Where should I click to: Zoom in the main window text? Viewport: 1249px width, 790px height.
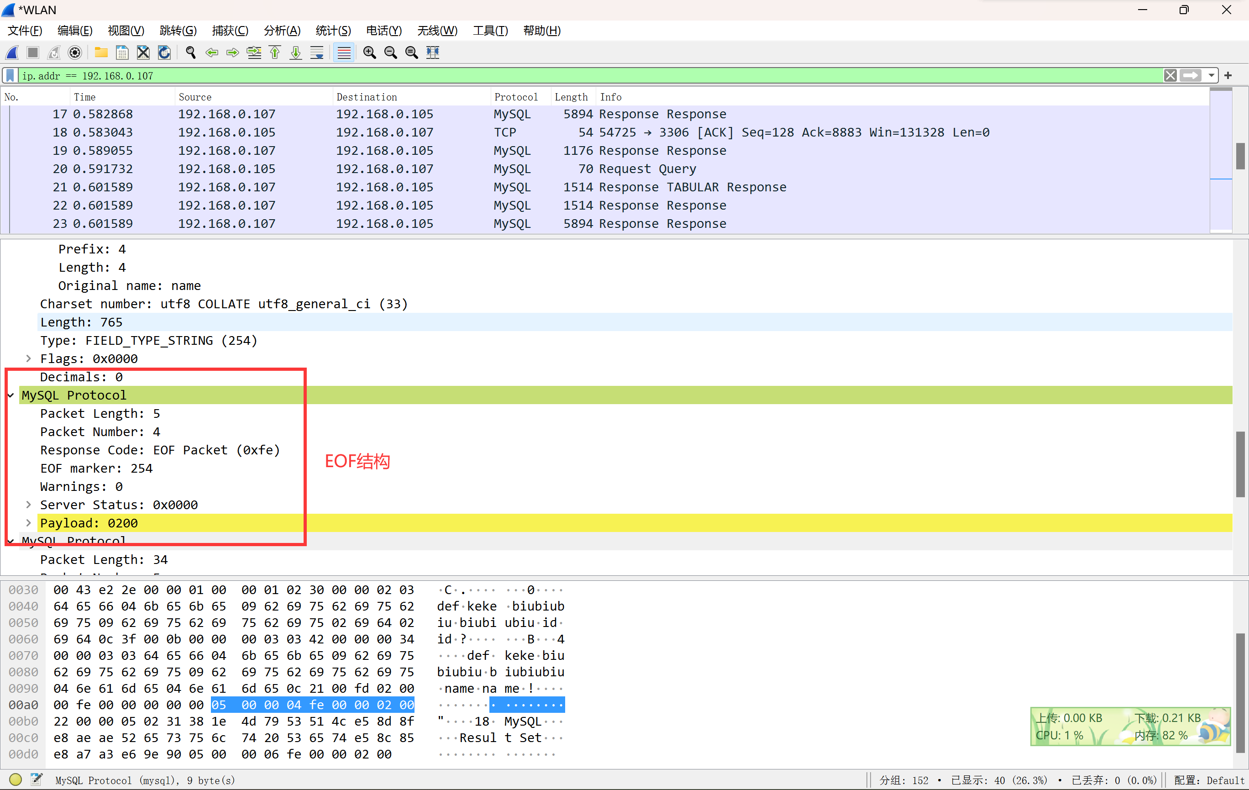point(370,53)
